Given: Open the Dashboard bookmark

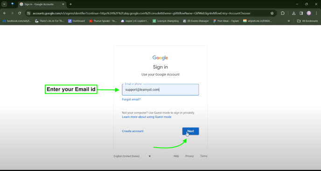Looking at the screenshot, I should point(77,21).
